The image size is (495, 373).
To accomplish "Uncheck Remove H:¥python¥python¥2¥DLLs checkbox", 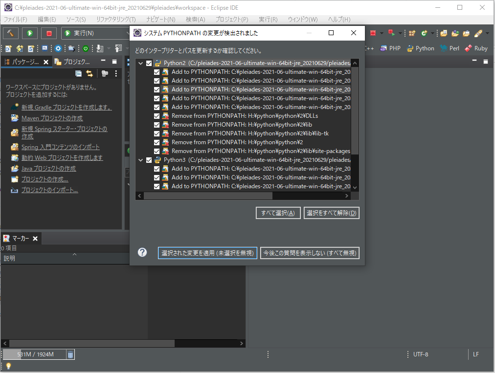I will (x=157, y=116).
